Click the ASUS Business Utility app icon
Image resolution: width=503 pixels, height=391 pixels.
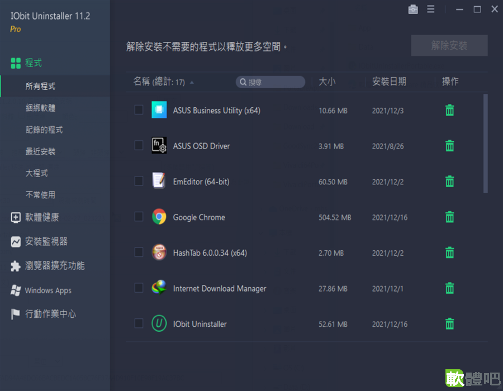coord(159,110)
